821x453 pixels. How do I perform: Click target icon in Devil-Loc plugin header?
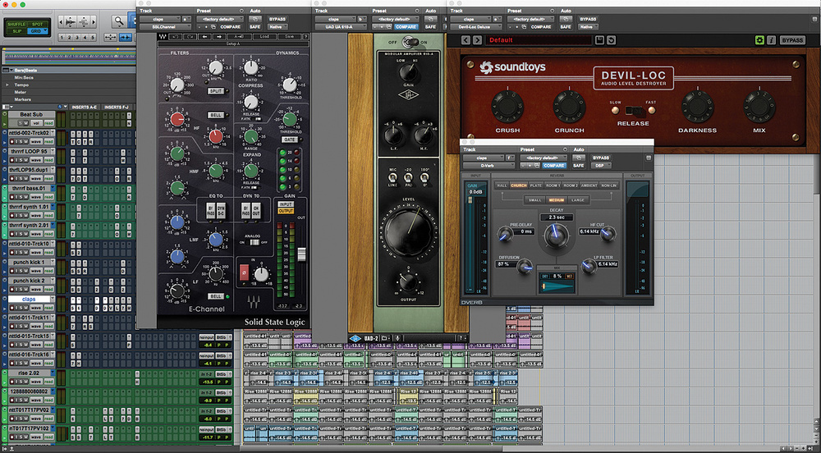click(x=814, y=19)
